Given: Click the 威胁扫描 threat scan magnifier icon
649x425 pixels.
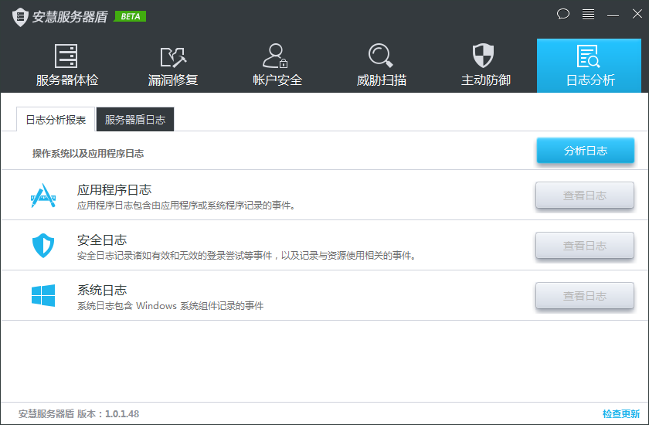Looking at the screenshot, I should 381,56.
